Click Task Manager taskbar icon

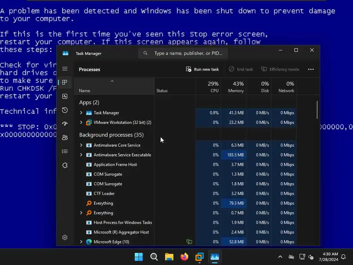point(214,257)
